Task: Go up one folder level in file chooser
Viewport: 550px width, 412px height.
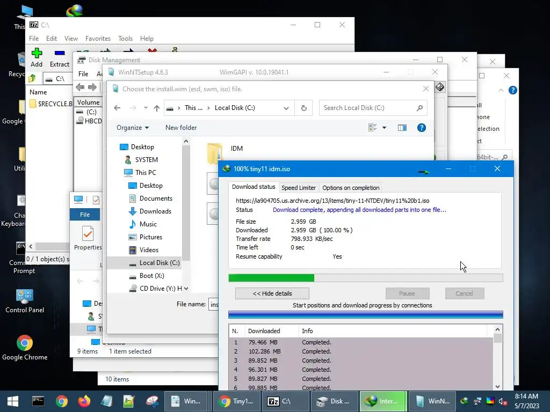Action: (x=157, y=108)
